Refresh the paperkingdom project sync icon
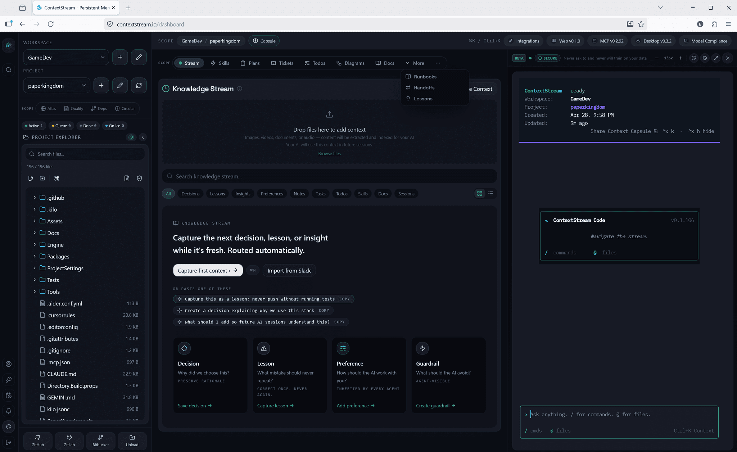Viewport: 737px width, 452px height. pos(139,86)
